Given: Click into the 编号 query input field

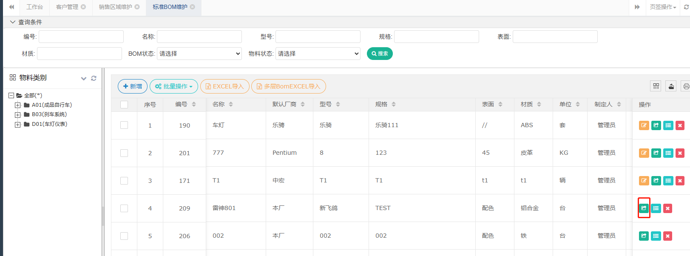Looking at the screenshot, I should 81,37.
